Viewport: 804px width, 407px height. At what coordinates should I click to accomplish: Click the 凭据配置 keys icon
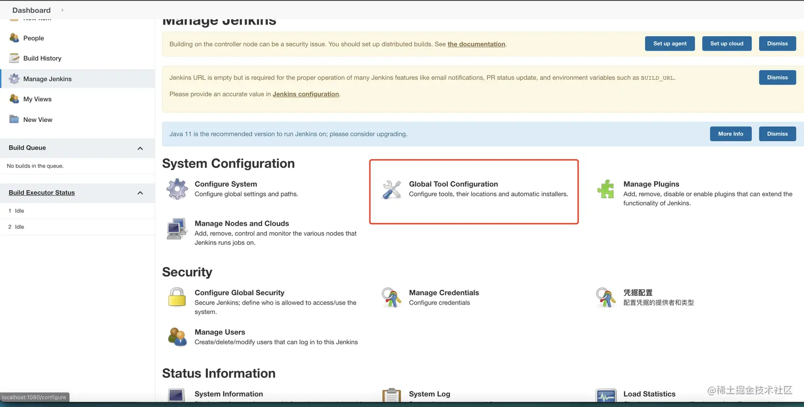[606, 298]
